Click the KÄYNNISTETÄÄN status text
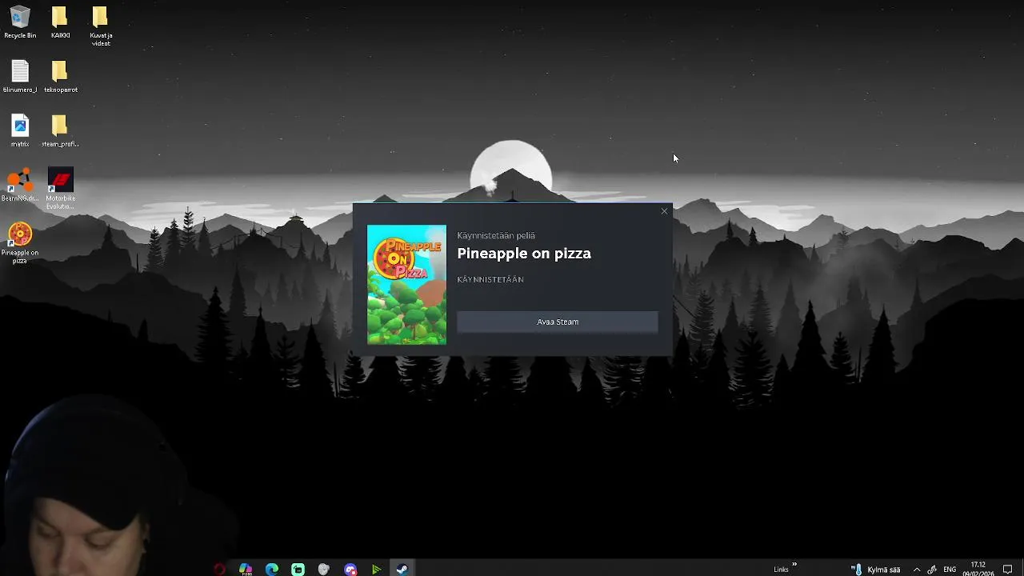This screenshot has width=1024, height=576. (x=490, y=280)
